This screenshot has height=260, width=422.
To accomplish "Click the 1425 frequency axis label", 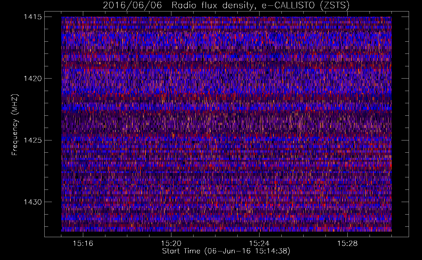I will [x=33, y=140].
